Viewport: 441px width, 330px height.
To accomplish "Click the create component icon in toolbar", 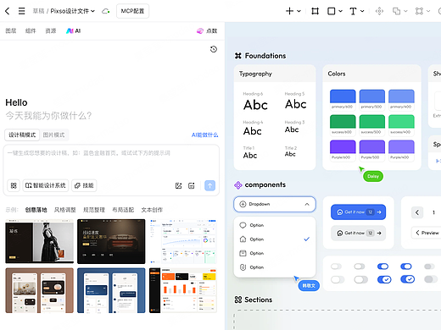I will (379, 11).
